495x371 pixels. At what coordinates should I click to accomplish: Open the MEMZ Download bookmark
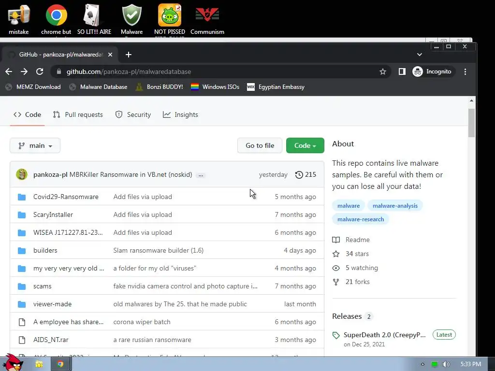point(33,87)
